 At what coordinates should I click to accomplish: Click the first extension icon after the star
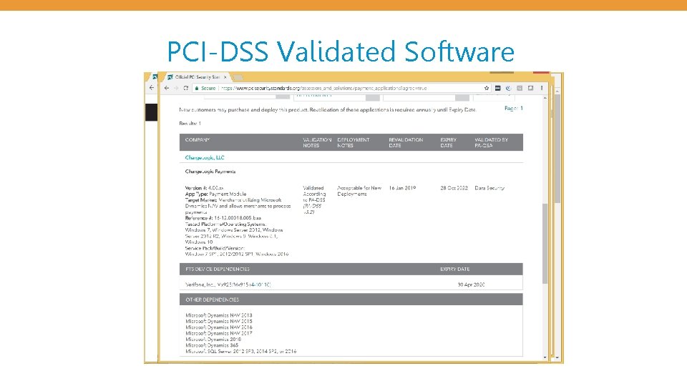pos(498,88)
